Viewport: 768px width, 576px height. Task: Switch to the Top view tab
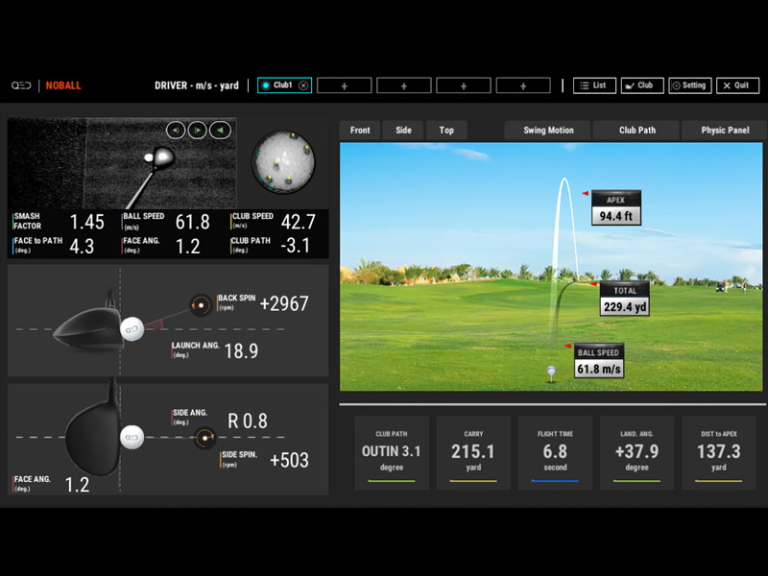446,131
